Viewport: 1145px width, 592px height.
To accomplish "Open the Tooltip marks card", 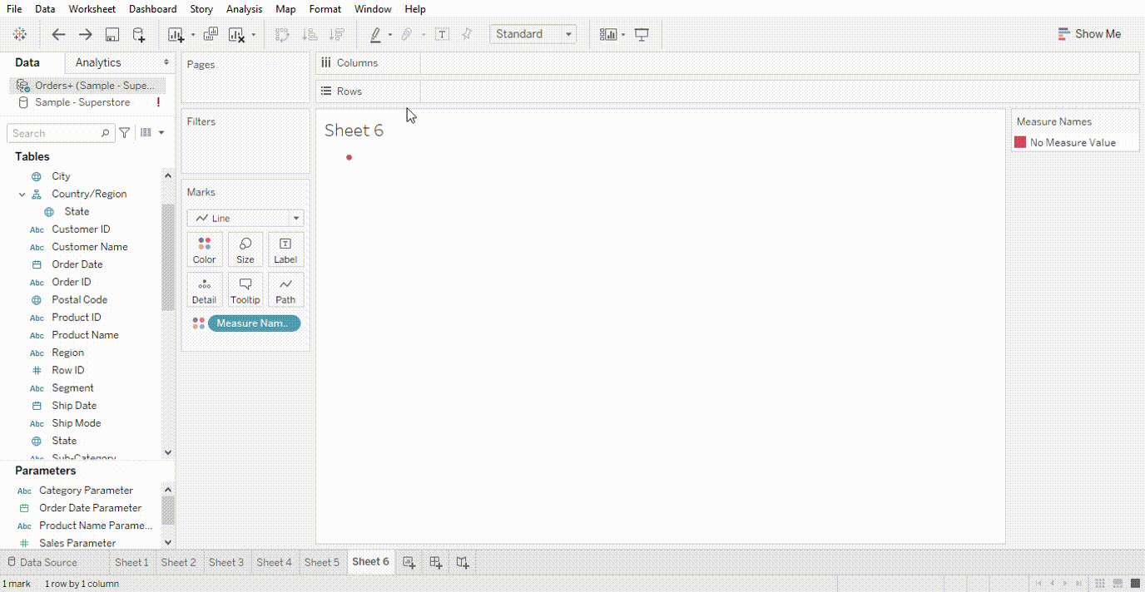I will coord(245,290).
